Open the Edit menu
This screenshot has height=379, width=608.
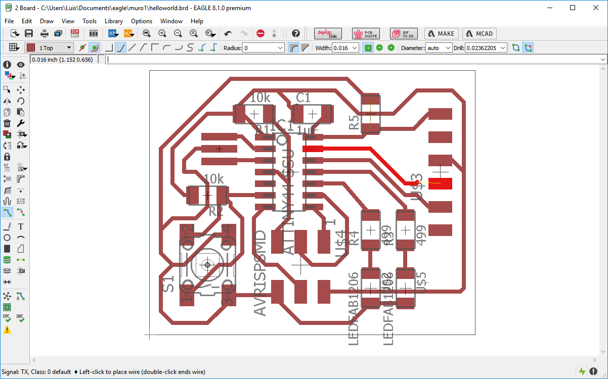27,21
